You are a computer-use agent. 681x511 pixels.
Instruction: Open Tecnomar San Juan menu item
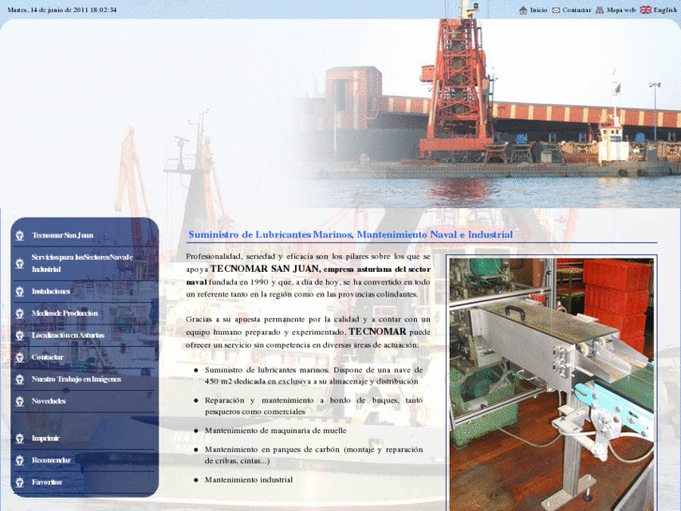pyautogui.click(x=62, y=235)
